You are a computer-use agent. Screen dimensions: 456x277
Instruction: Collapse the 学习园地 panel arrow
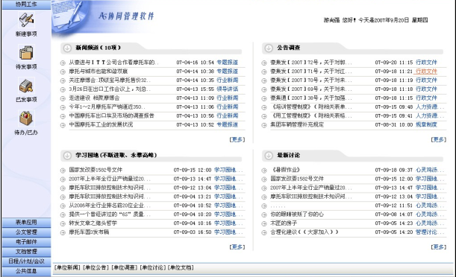click(x=67, y=156)
